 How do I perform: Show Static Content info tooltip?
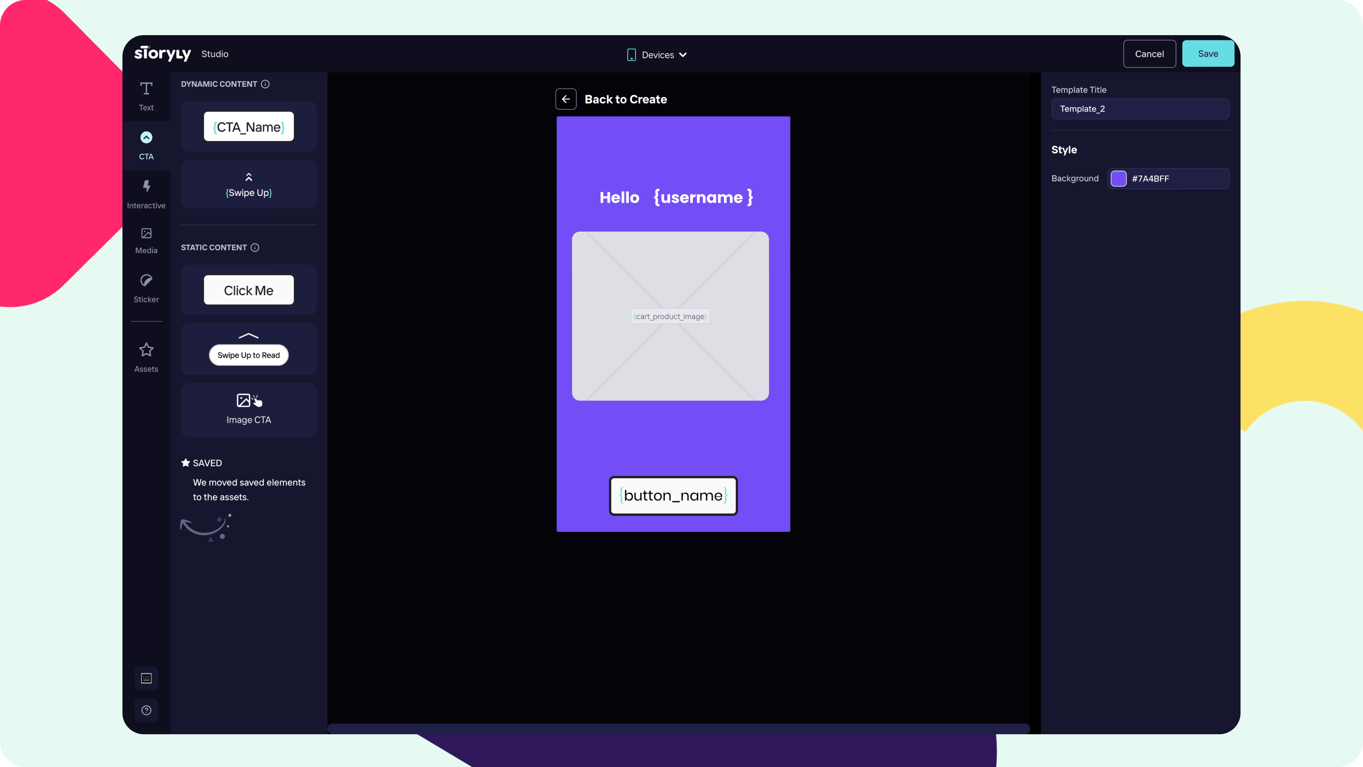tap(255, 247)
